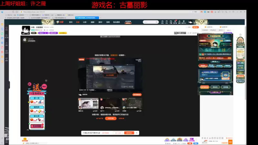Open the 消息 bell notifications icon
The height and width of the screenshot is (145, 258).
179,22
